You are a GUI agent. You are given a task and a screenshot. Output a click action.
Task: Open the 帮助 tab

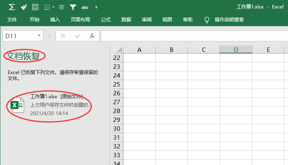point(188,19)
